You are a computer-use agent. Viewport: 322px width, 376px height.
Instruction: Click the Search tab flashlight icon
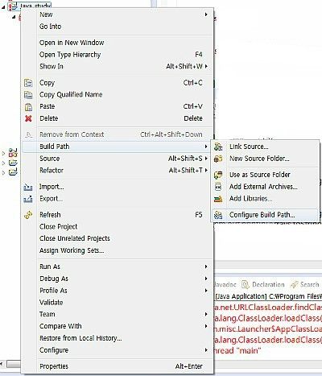[294, 284]
